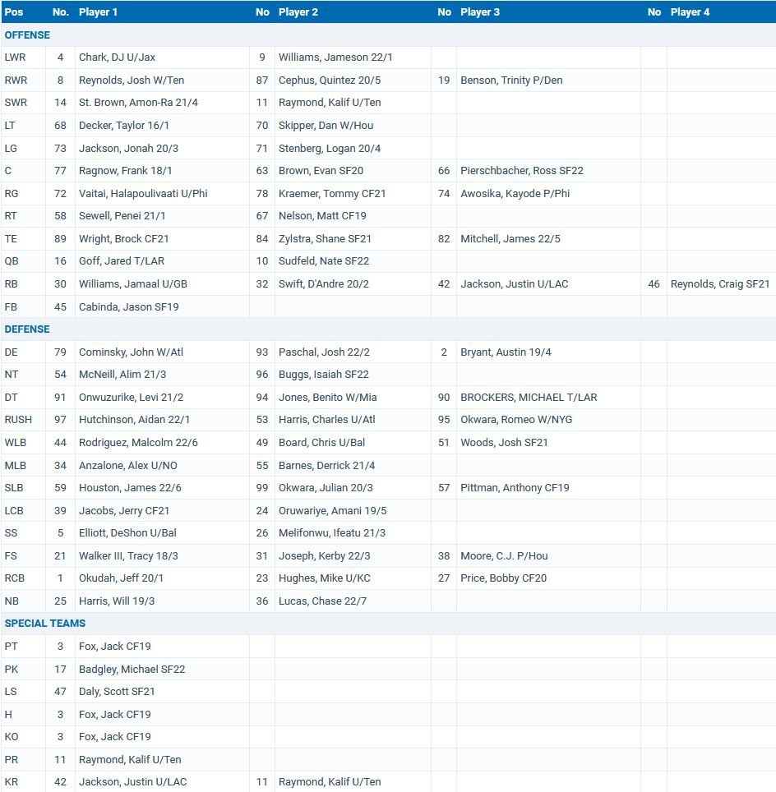Select the OFFENSE section heading
The height and width of the screenshot is (792, 776).
[27, 35]
